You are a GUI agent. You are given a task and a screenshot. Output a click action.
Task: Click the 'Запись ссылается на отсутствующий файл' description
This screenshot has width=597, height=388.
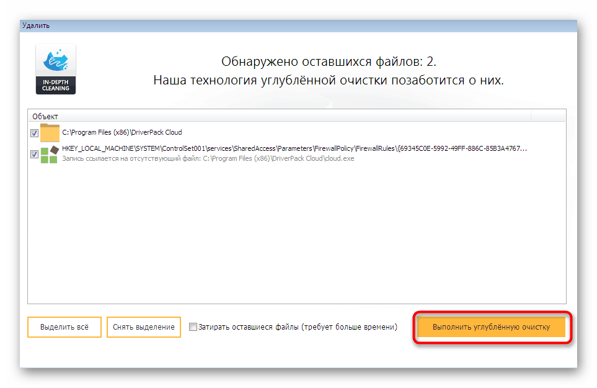pyautogui.click(x=208, y=158)
